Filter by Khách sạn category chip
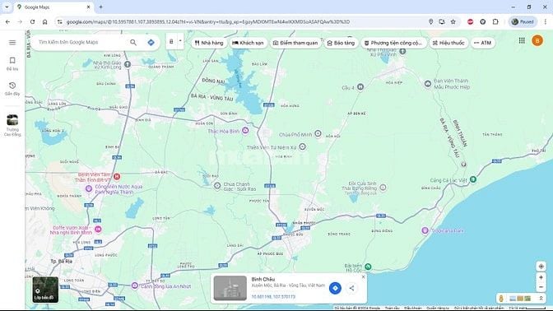This screenshot has width=553, height=311. point(248,43)
